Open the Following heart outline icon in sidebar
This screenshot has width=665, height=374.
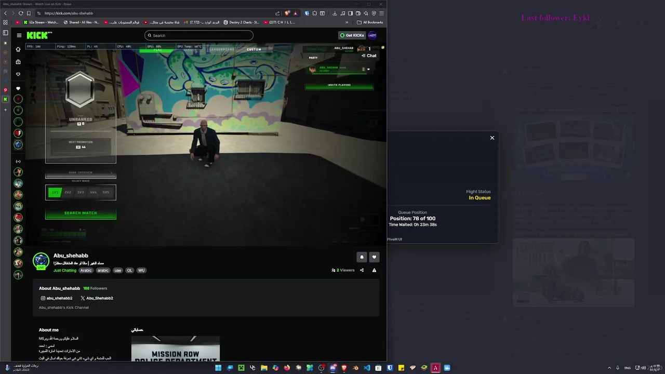18,74
